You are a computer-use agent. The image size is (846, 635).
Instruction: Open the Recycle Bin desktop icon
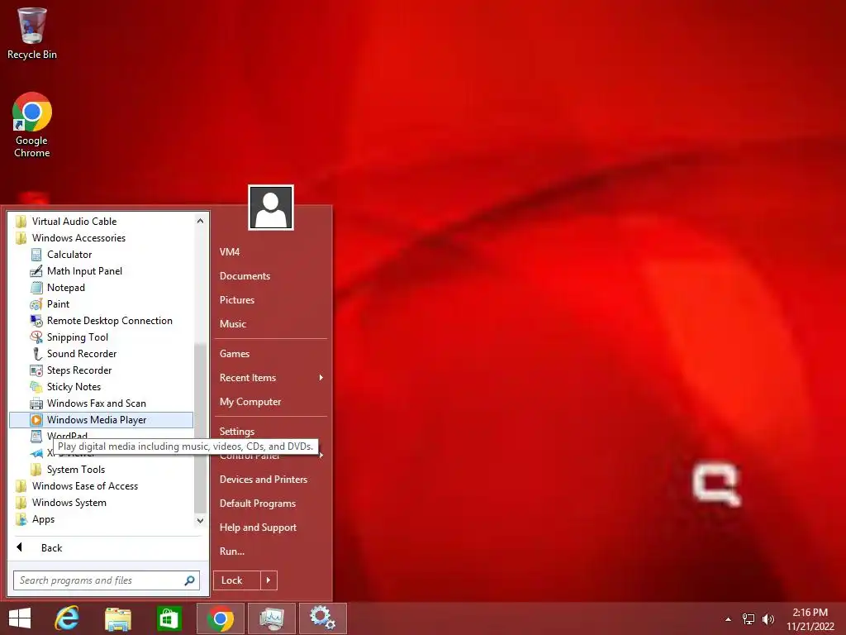[32, 33]
